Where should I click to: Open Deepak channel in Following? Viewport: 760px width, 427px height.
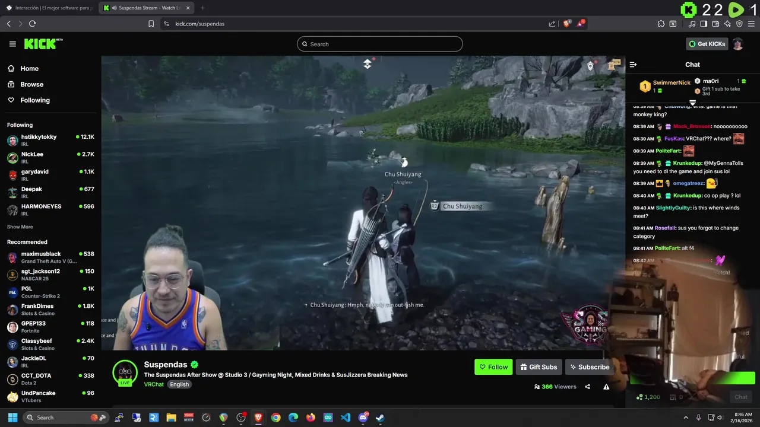(x=50, y=192)
